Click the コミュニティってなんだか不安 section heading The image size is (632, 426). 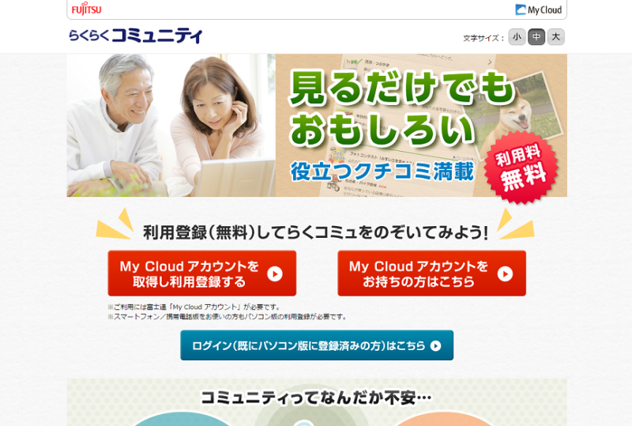pyautogui.click(x=317, y=398)
